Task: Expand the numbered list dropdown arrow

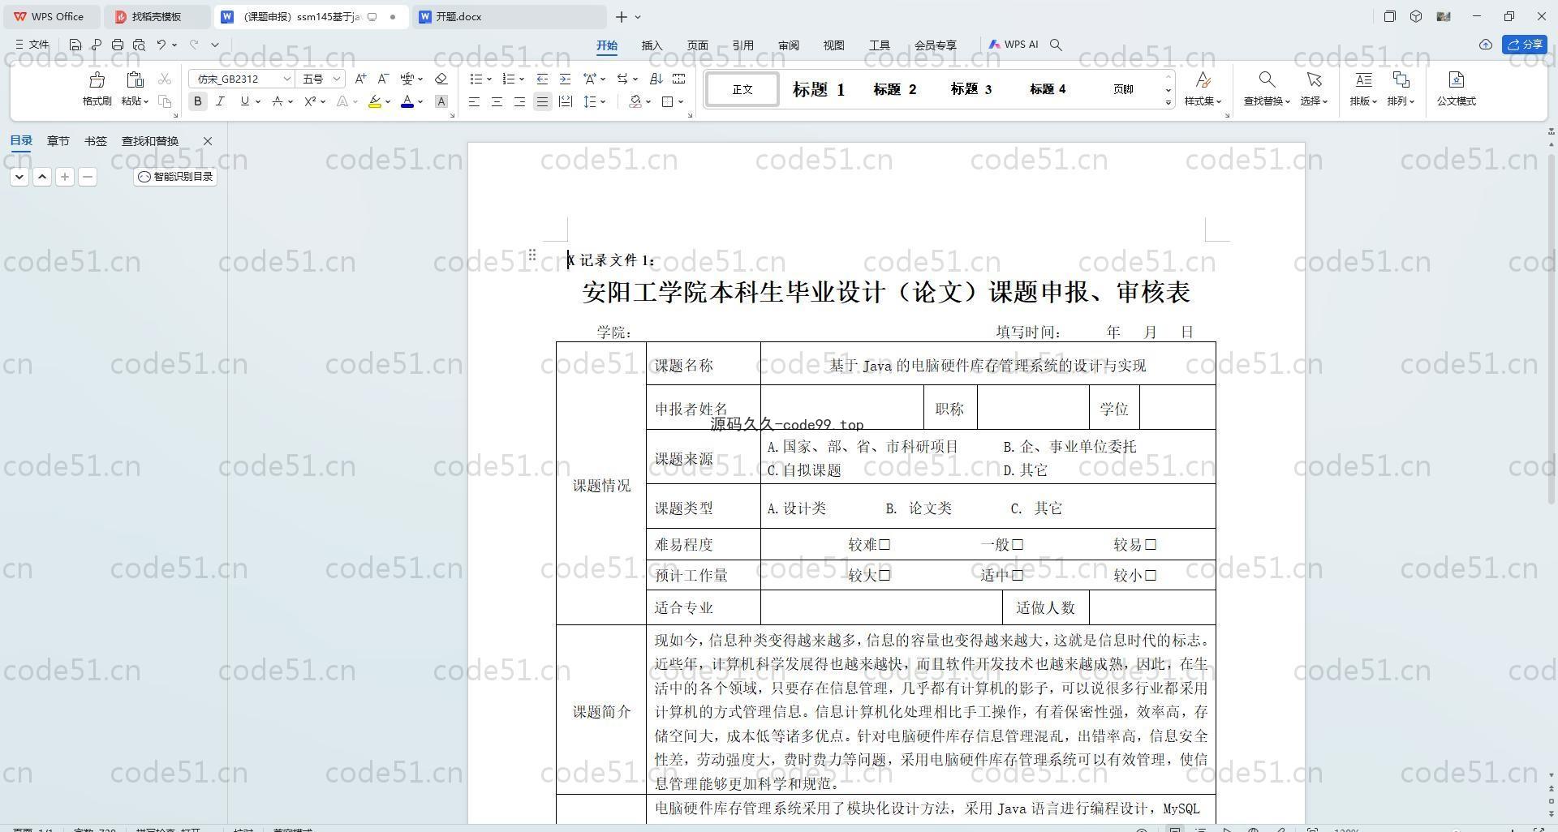Action: point(521,79)
